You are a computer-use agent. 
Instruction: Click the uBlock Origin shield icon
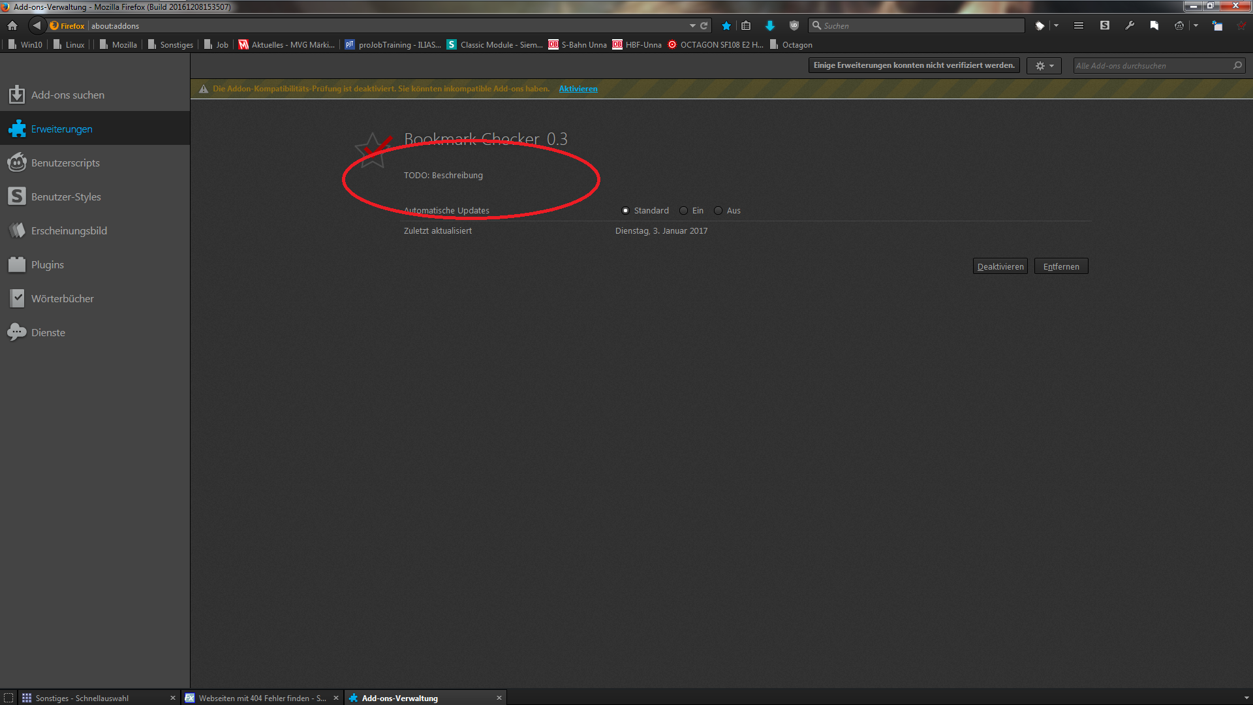(x=794, y=25)
